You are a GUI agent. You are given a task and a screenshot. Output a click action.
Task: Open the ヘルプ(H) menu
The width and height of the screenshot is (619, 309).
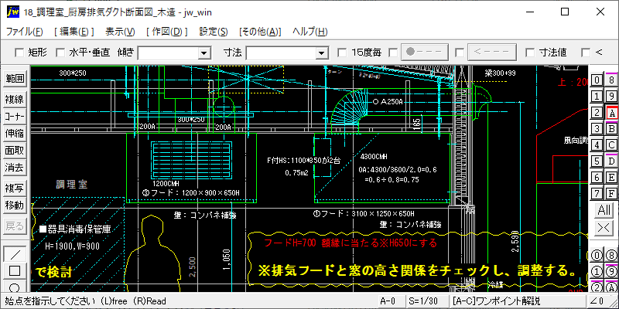pos(310,32)
